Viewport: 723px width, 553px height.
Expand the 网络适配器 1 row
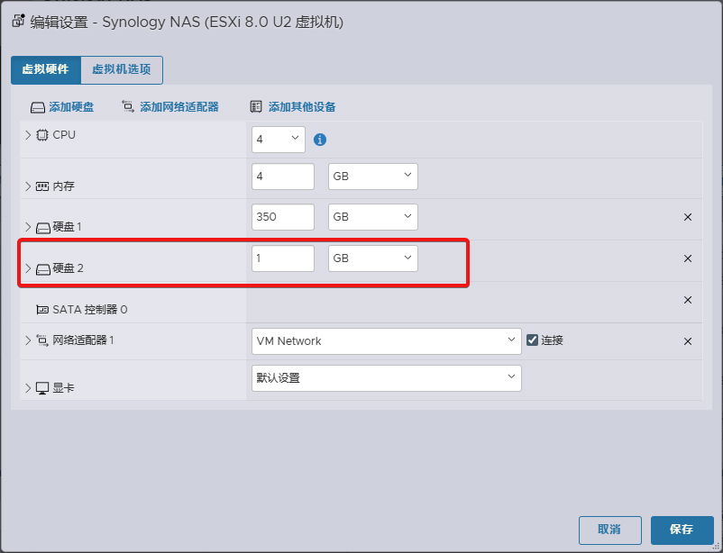click(28, 340)
